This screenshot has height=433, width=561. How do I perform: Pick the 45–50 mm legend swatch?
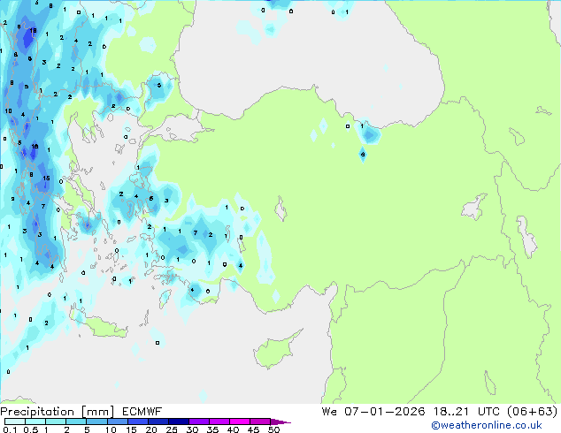pos(260,422)
